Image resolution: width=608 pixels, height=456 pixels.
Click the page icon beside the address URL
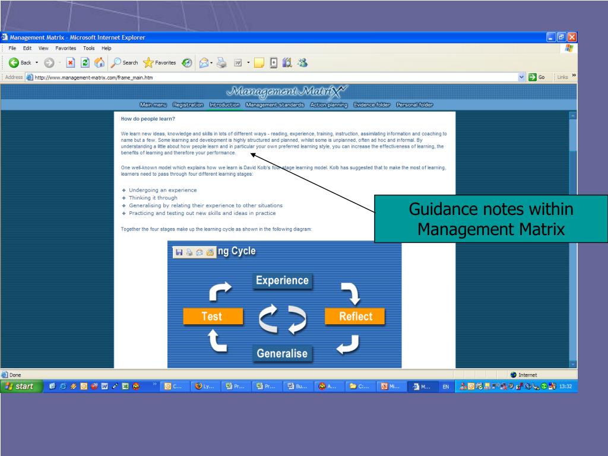click(30, 77)
